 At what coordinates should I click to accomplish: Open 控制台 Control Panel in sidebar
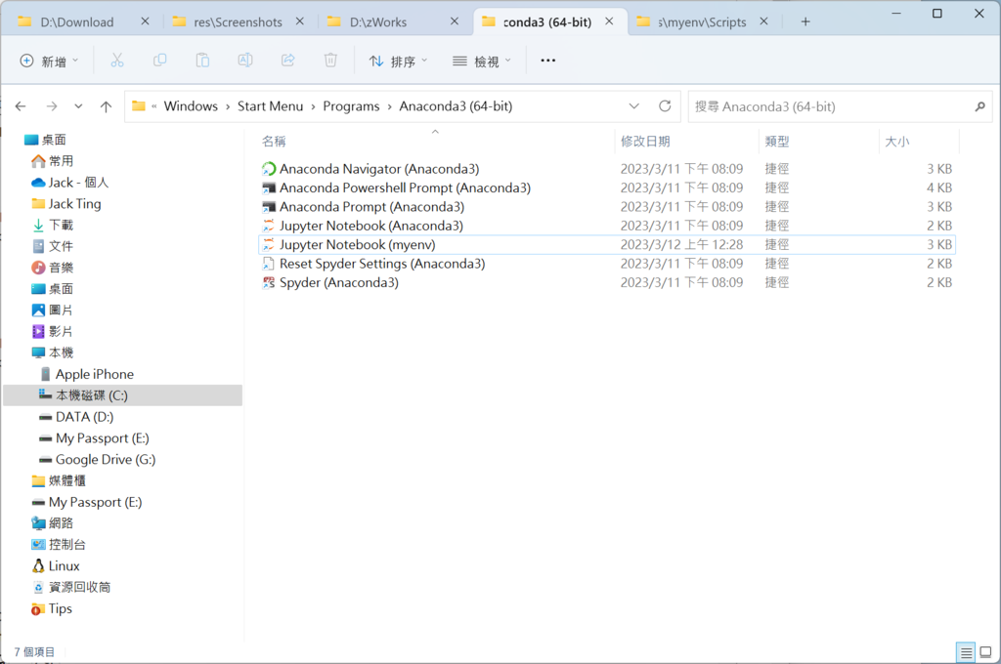coord(59,545)
